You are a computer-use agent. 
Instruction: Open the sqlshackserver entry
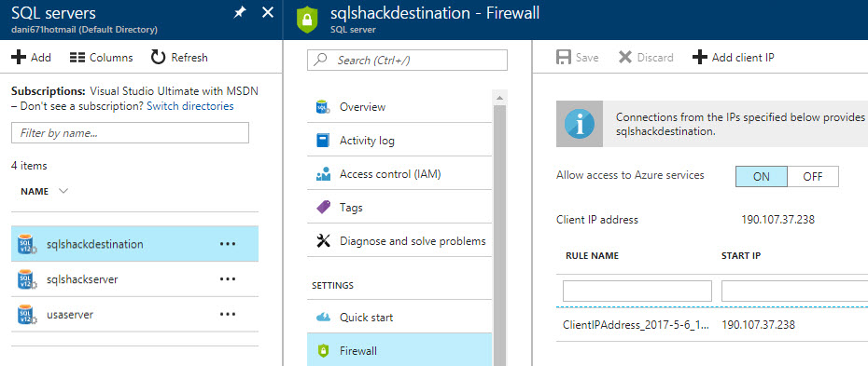82,279
